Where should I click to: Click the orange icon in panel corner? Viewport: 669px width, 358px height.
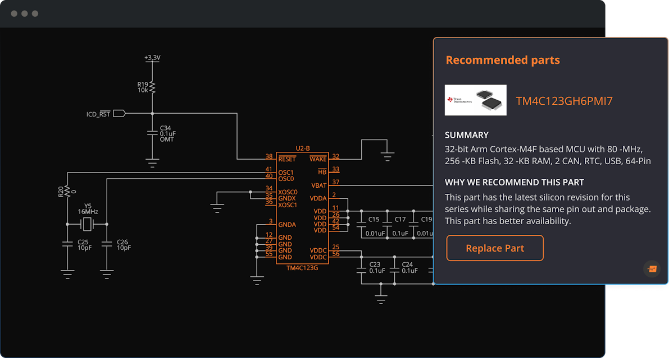(x=652, y=269)
